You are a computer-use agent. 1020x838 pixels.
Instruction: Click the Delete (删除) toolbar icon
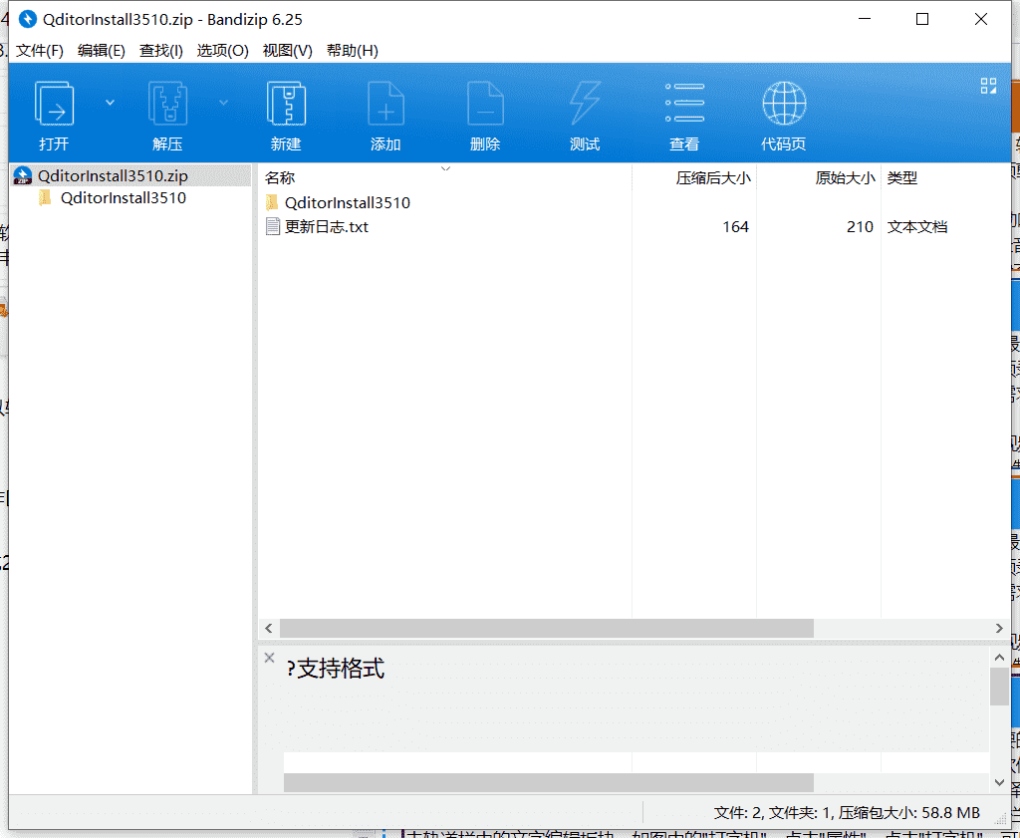[x=485, y=104]
